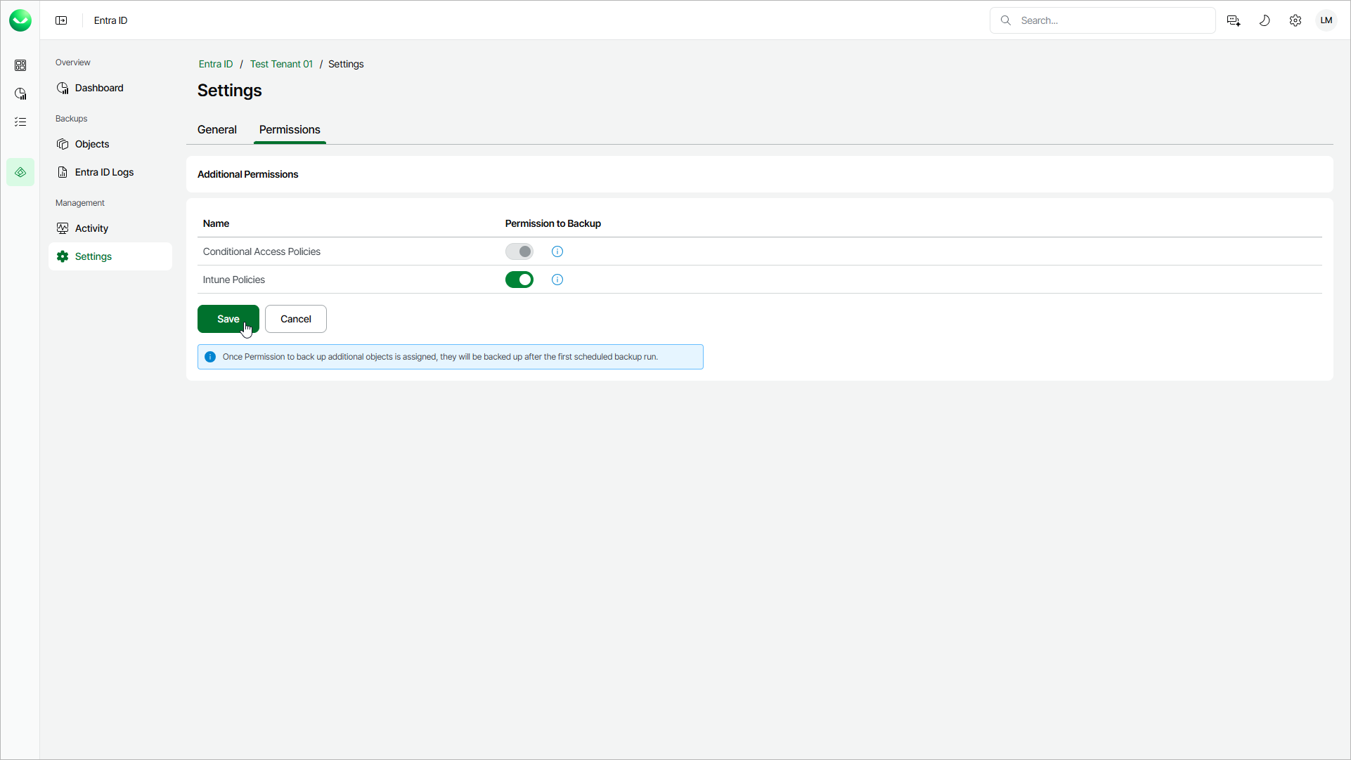Select the Entra ID diamond icon in rail
1351x760 pixels.
pyautogui.click(x=20, y=172)
